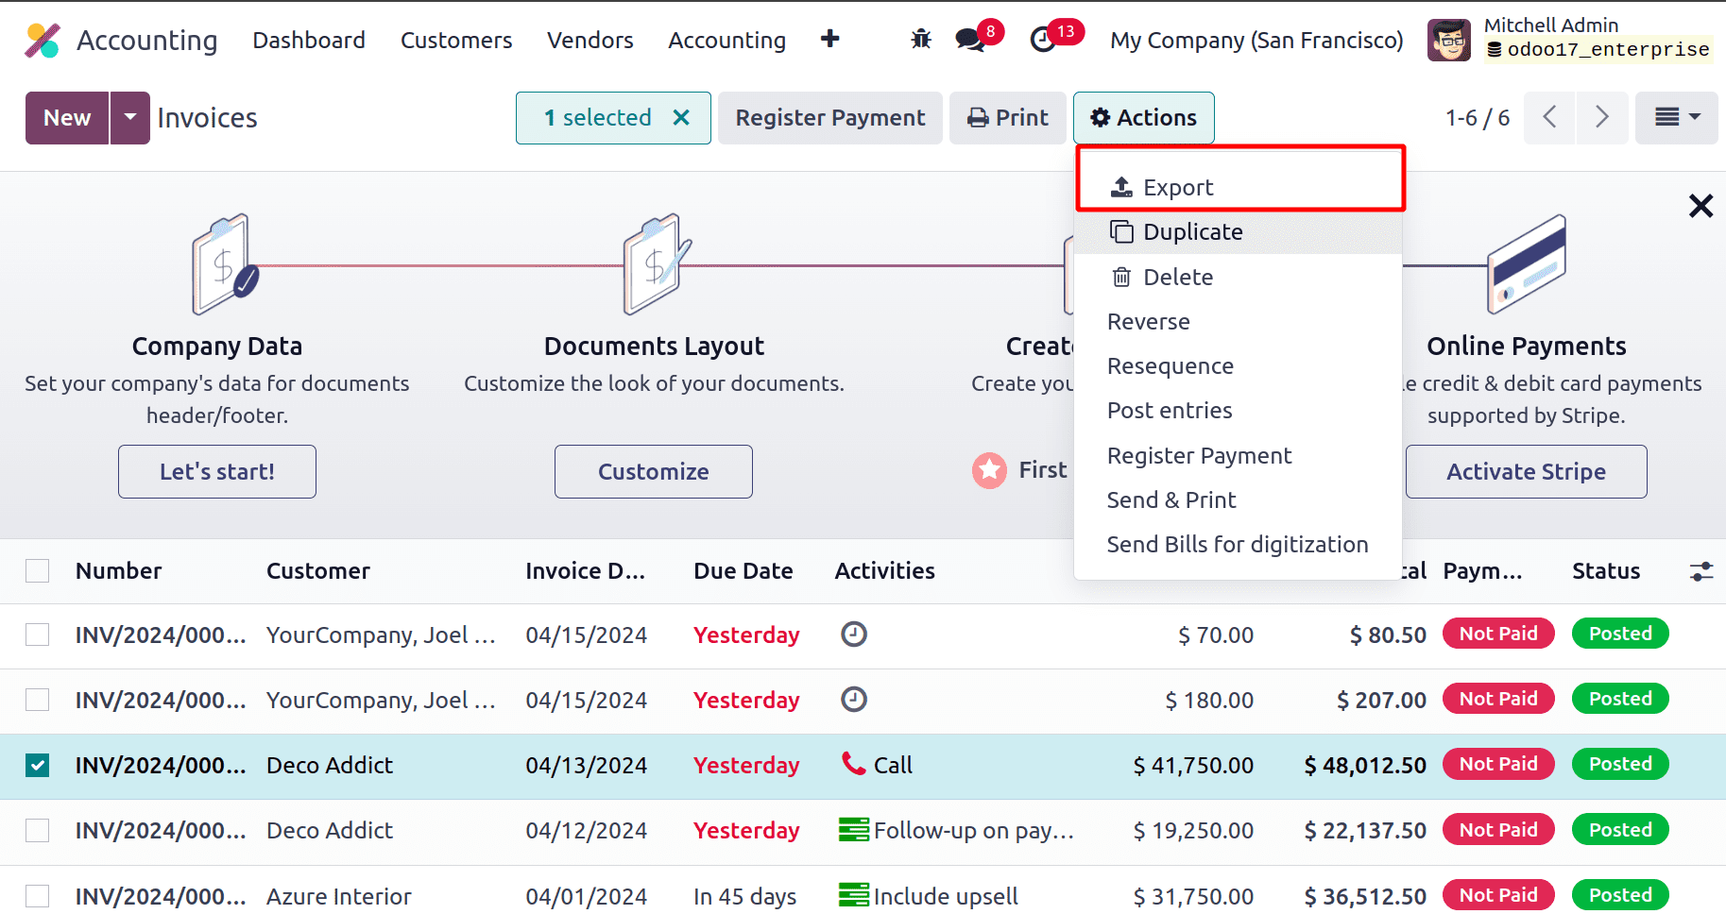Click $ 41,750.00 amount cell

click(1193, 765)
